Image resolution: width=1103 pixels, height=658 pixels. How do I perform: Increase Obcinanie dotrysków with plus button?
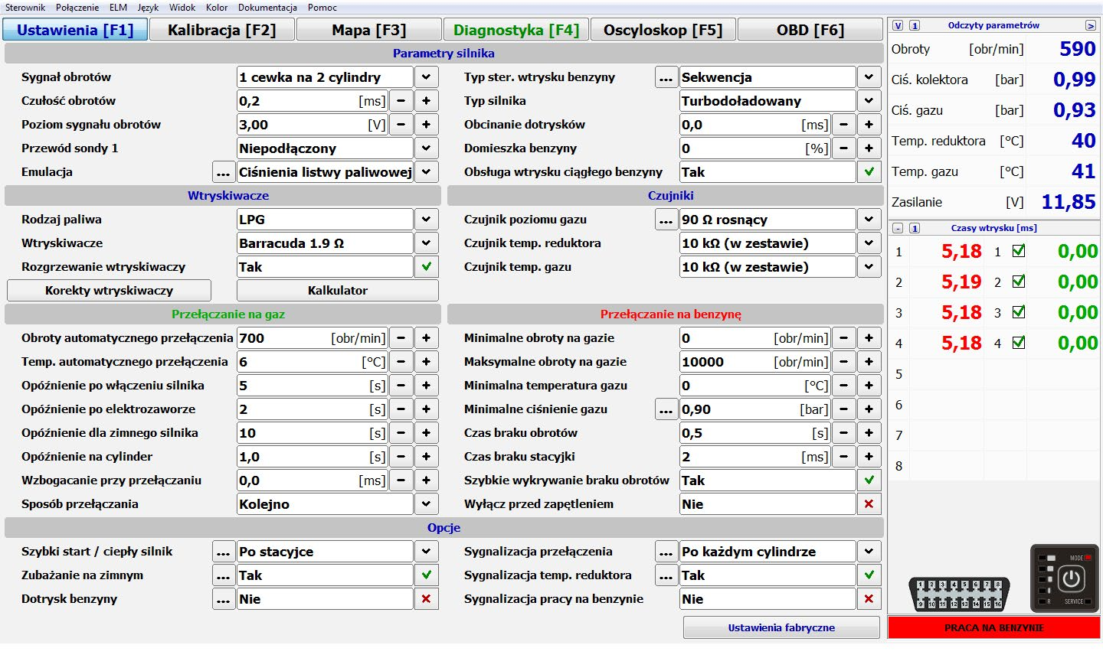tap(869, 125)
